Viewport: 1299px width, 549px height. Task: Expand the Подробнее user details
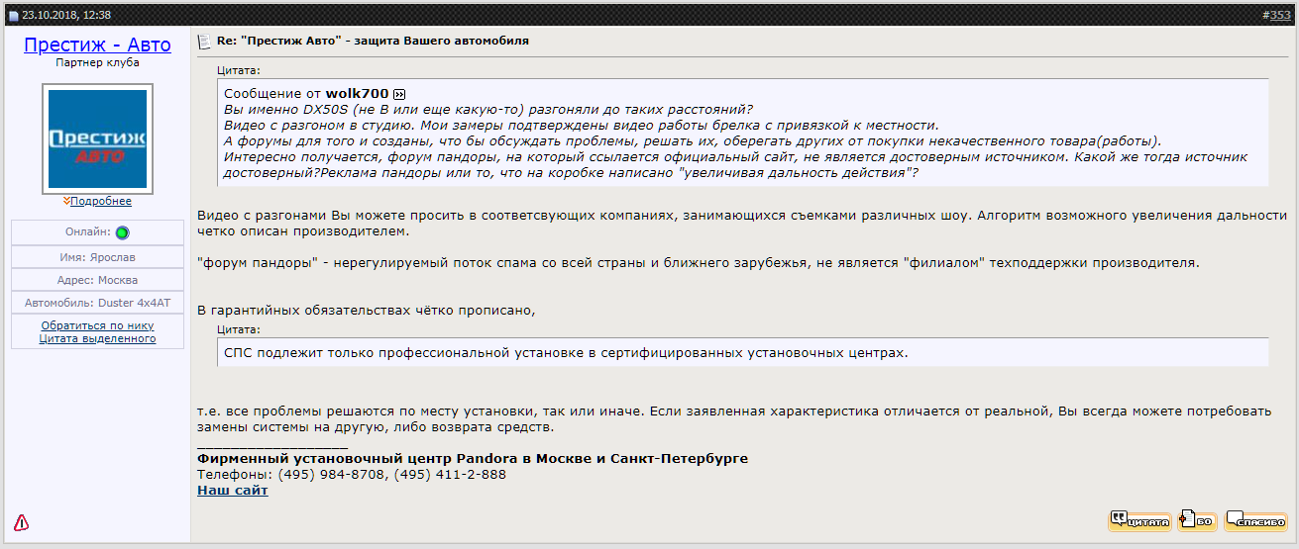tap(101, 201)
